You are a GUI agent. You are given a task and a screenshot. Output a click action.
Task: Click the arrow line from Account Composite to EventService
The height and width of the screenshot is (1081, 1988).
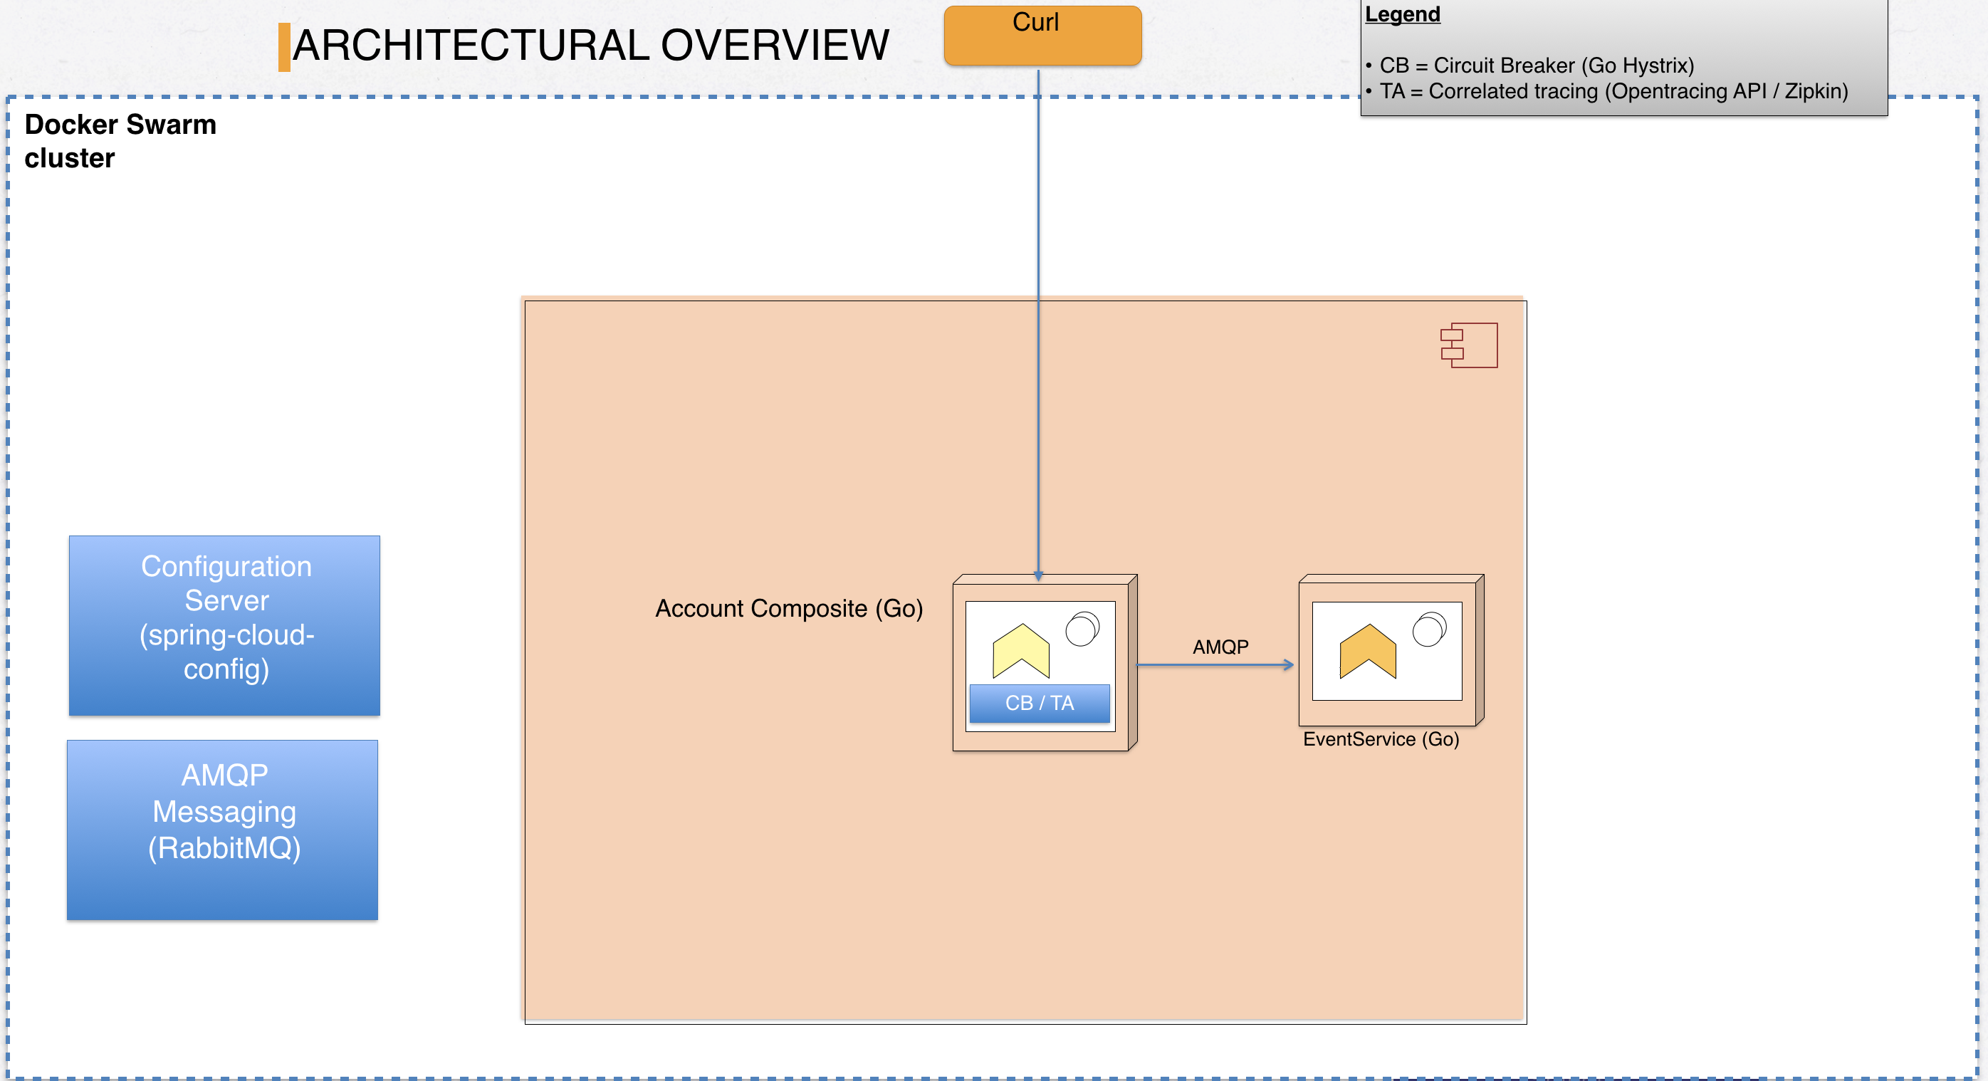[x=1215, y=664]
